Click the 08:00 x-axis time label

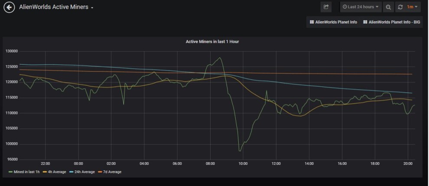pyautogui.click(x=210, y=164)
